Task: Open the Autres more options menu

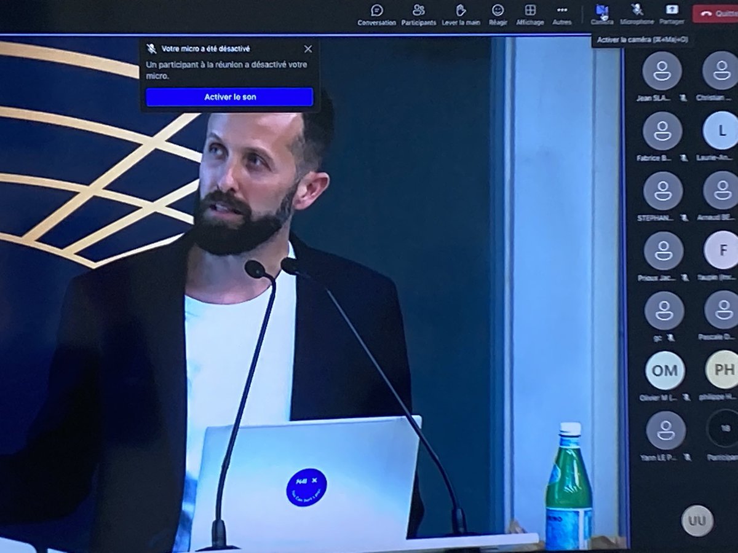Action: tap(561, 15)
